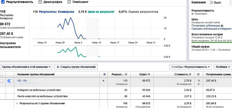Check the checkbox for US - 18+ row

pos(1,81)
